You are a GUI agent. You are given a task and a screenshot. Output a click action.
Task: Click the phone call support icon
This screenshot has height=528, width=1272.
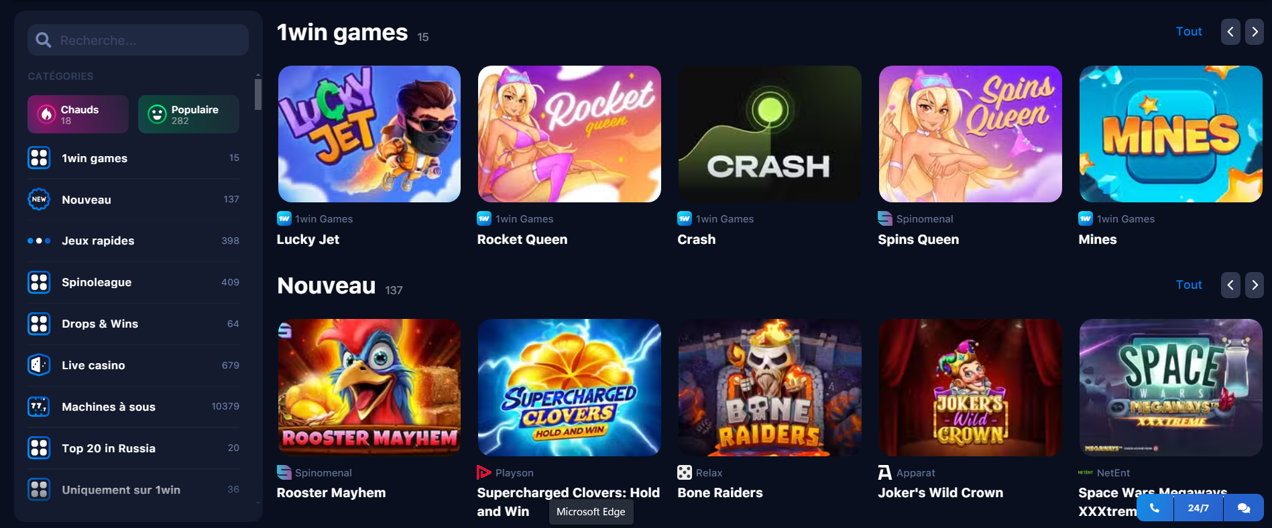pyautogui.click(x=1155, y=508)
